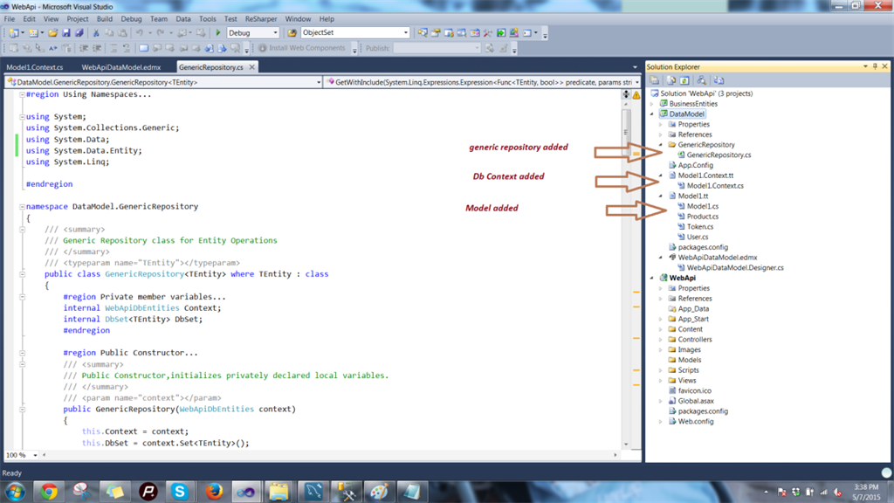This screenshot has width=894, height=503.
Task: Open the ObjectSet find combo box dropdown
Action: (404, 33)
